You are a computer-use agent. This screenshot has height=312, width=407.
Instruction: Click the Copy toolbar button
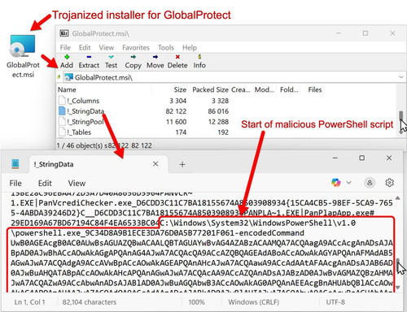pos(133,62)
